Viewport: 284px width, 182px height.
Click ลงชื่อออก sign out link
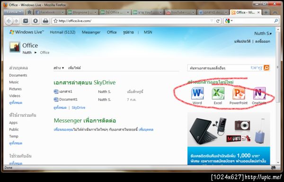[262, 41]
